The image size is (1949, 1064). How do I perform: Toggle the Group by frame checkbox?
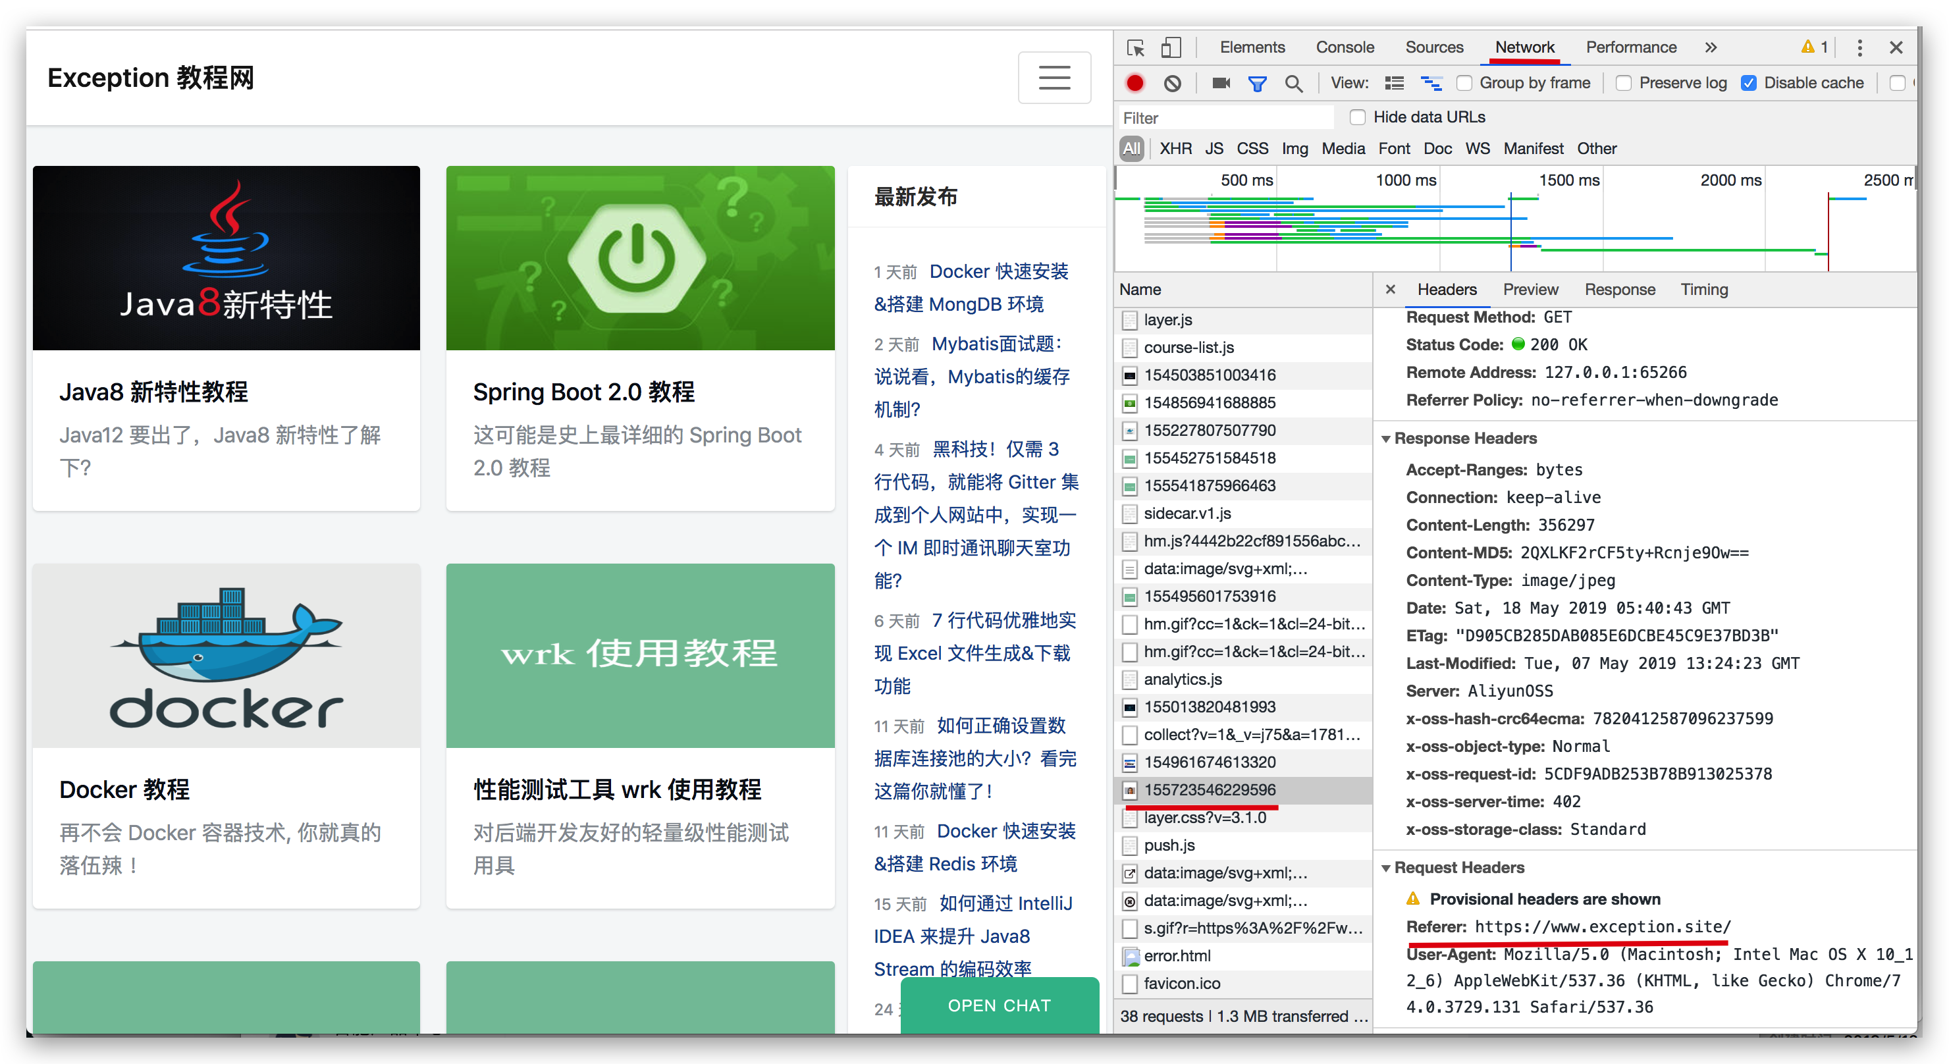coord(1463,84)
